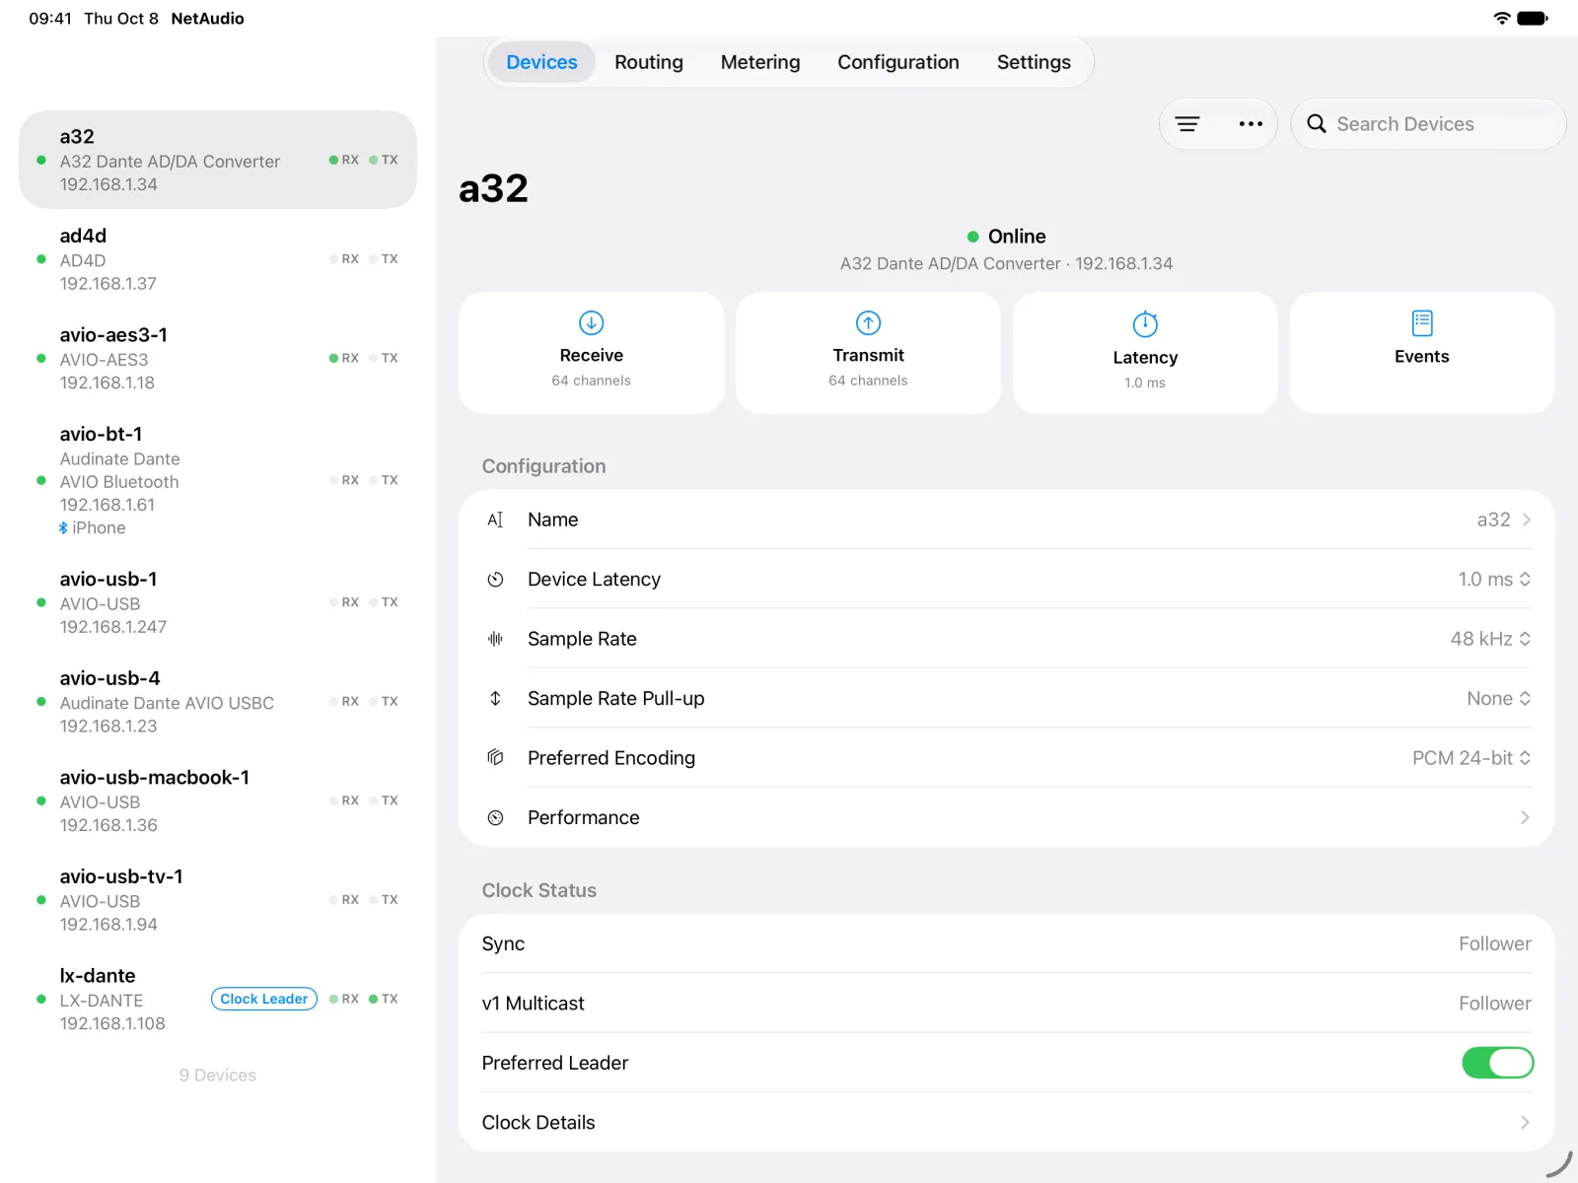Click the Name row text-cursor icon
Screen dimensions: 1578x1183
click(495, 520)
